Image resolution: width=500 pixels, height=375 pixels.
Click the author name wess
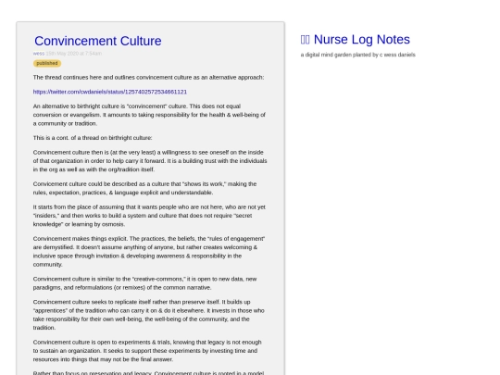click(39, 54)
